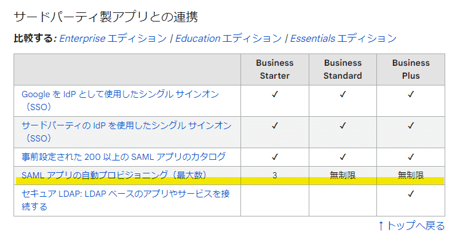The image size is (460, 238).
Task: Click Business Starter column header
Action: click(275, 69)
